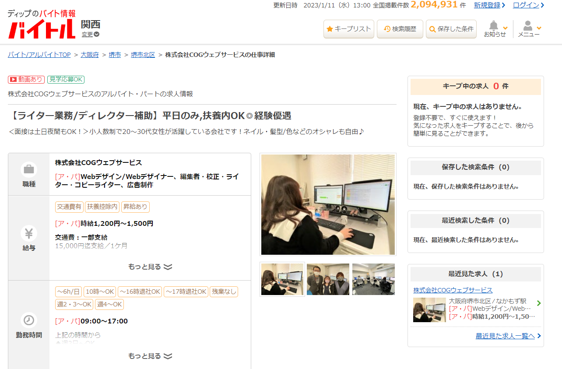Open the 保存した条件 button

[451, 29]
